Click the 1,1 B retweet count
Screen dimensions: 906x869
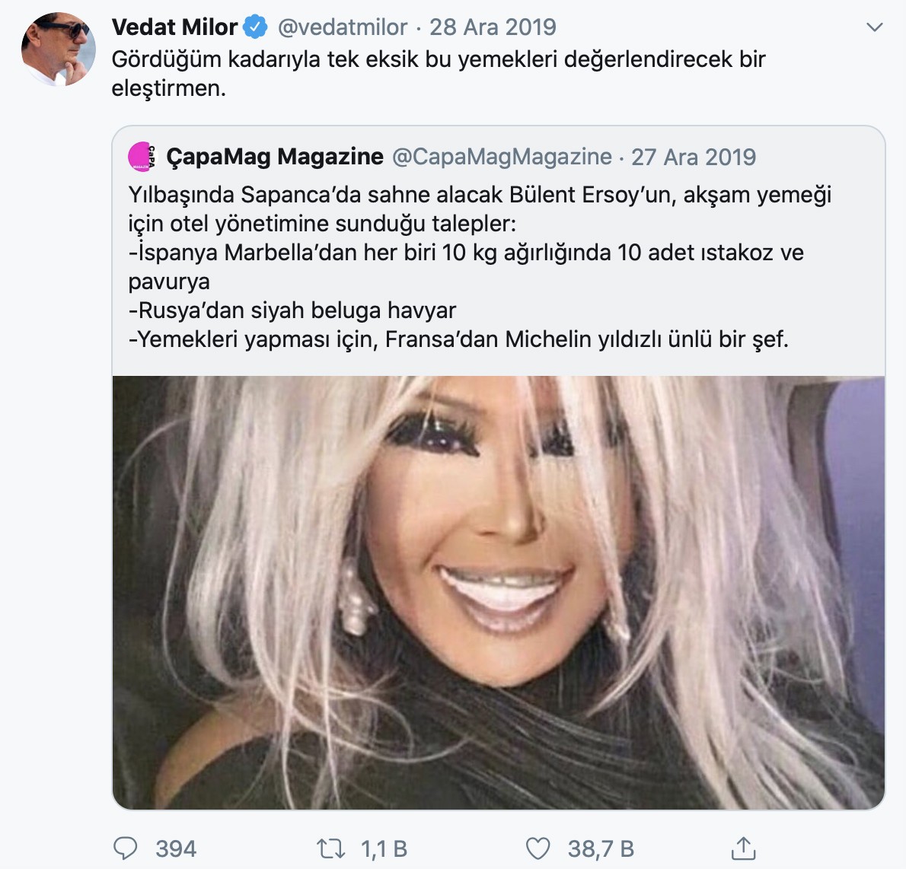[384, 848]
